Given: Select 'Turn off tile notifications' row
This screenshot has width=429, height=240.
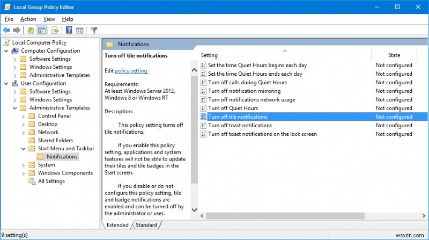Looking at the screenshot, I should [314, 117].
